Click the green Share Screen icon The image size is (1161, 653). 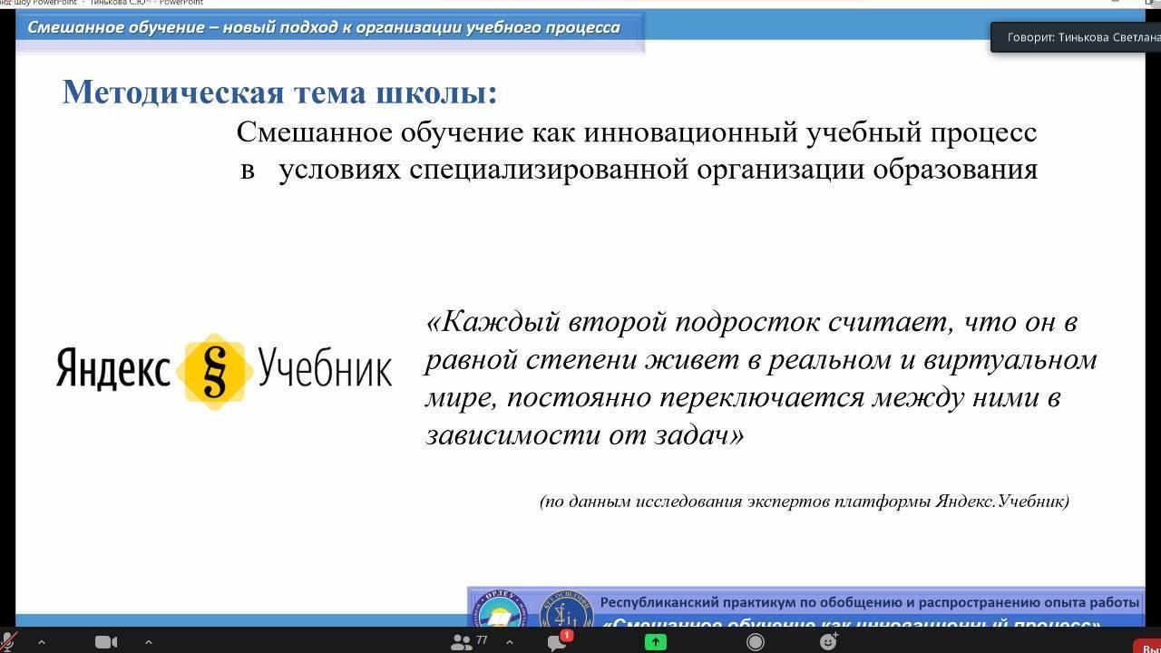[655, 642]
